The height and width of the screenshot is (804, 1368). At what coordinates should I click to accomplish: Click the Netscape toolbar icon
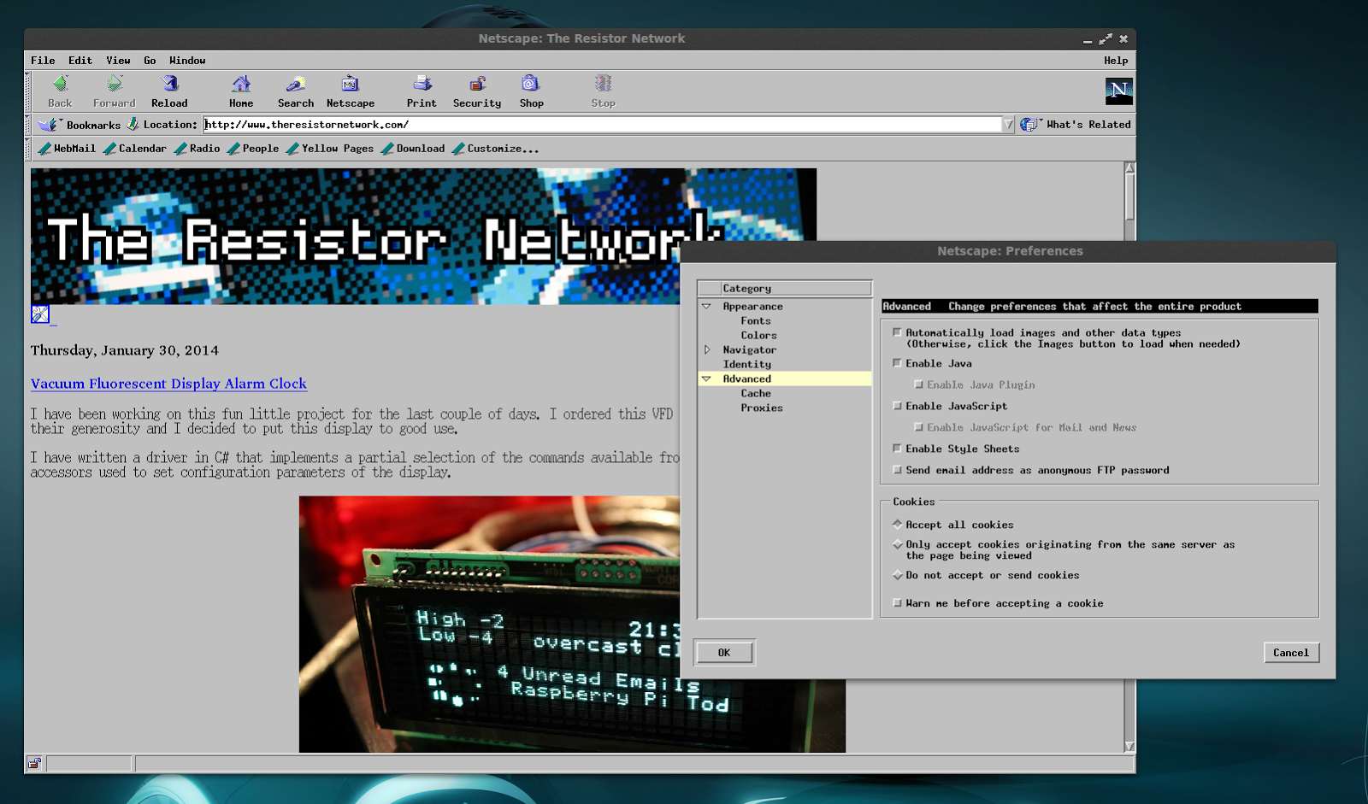(351, 84)
